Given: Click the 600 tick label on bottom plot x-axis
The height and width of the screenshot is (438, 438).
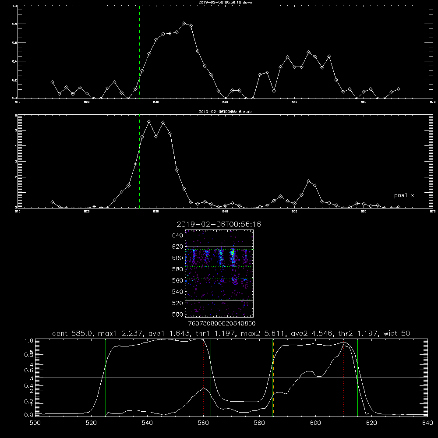Looking at the screenshot, I should tap(316, 423).
